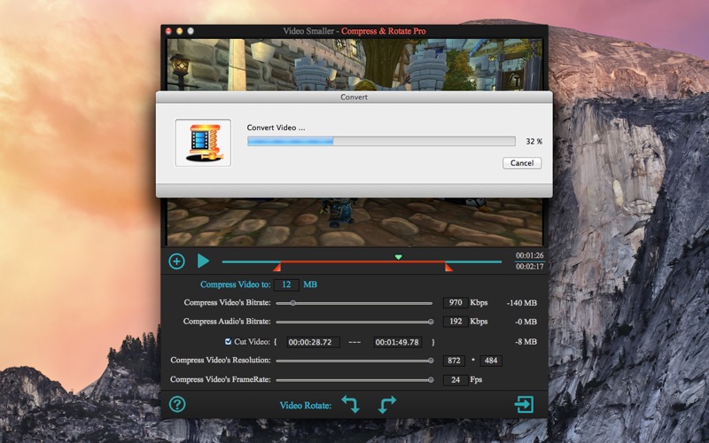Screen dimensions: 709x443
Task: Click the -140 MB savings text
Action: coord(522,303)
